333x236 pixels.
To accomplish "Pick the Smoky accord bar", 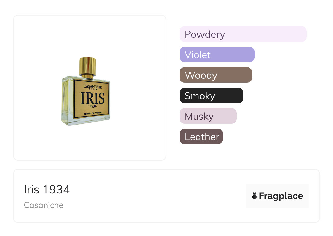I will point(211,96).
